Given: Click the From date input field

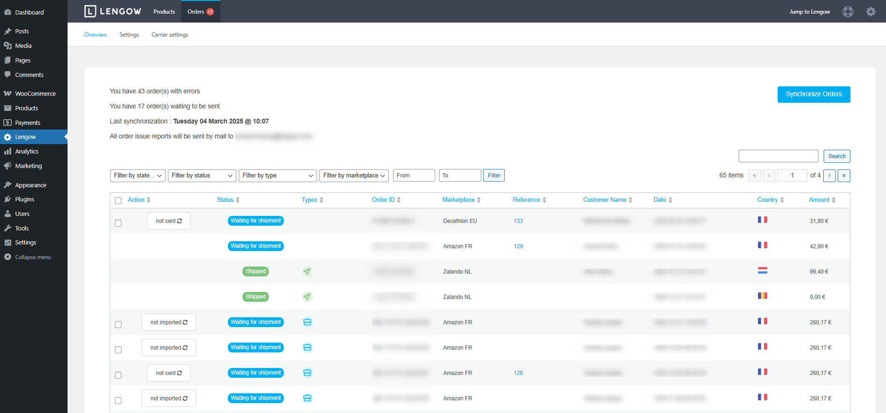Looking at the screenshot, I should (414, 176).
